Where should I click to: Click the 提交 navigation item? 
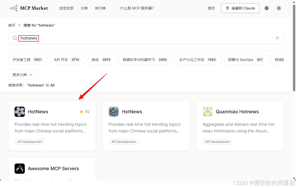(x=211, y=8)
